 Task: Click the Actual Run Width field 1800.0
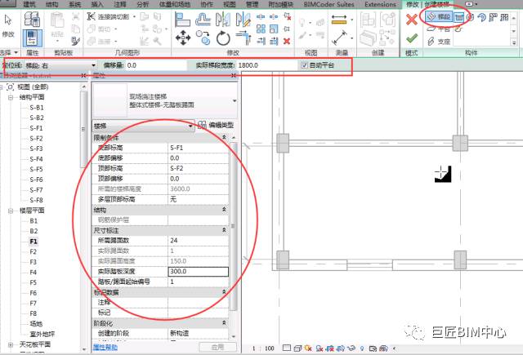point(266,65)
